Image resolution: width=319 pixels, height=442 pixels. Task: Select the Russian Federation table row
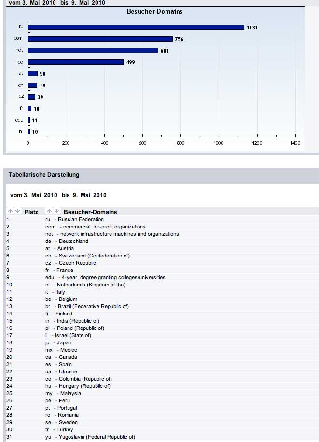[x=80, y=219]
